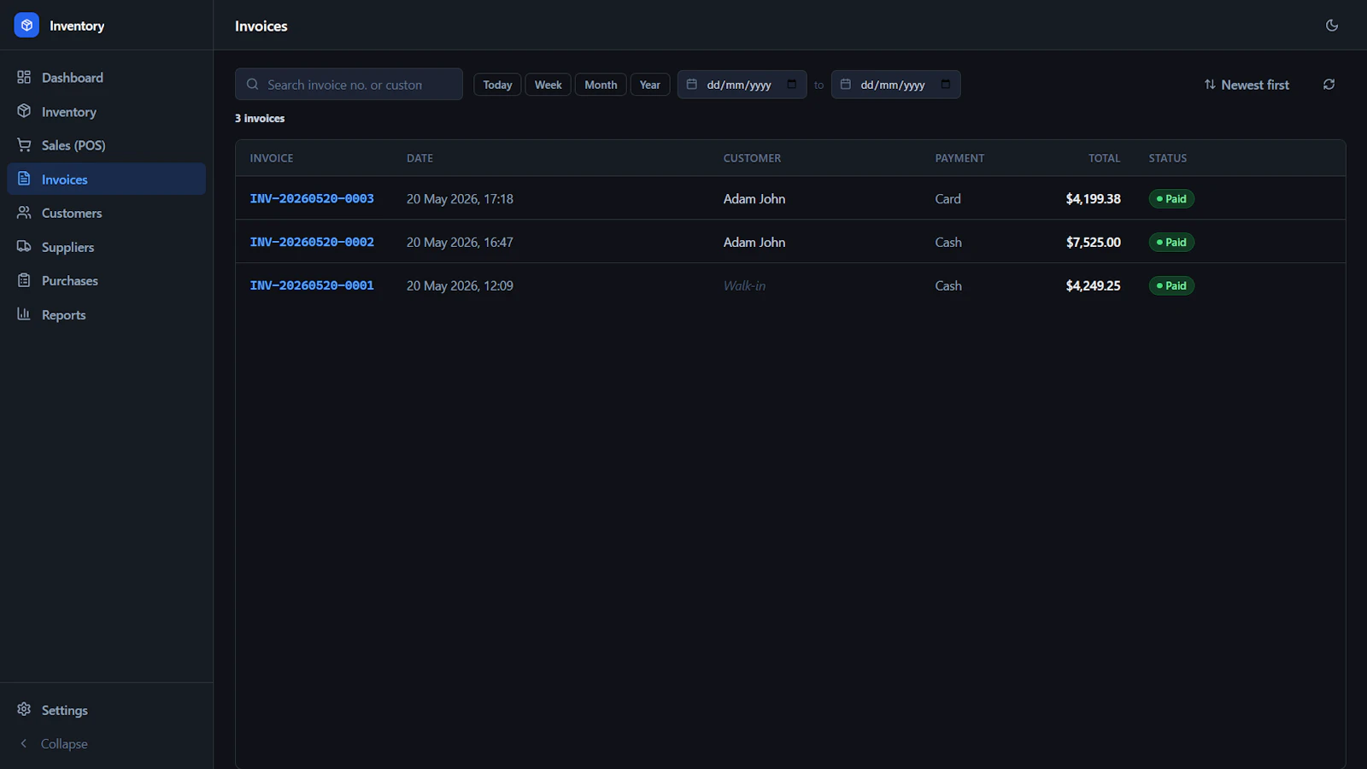Image resolution: width=1367 pixels, height=769 pixels.
Task: Open the Customers section
Action: (x=107, y=213)
